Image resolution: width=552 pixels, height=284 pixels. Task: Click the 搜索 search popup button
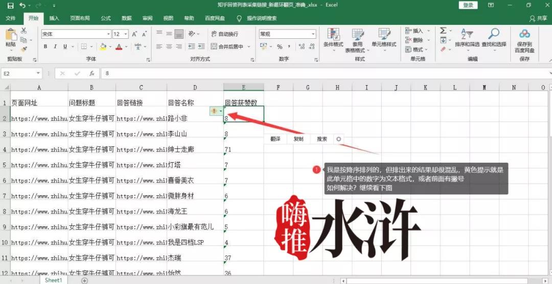[x=322, y=139]
